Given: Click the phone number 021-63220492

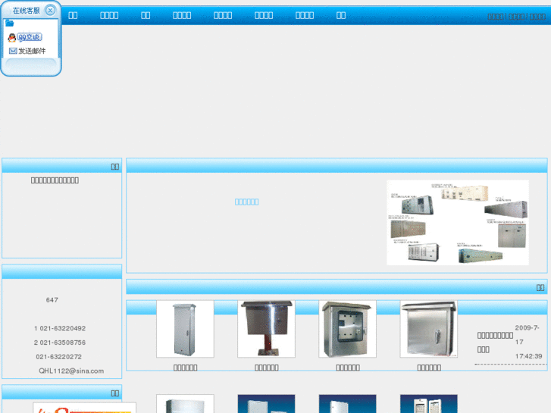Looking at the screenshot, I should pyautogui.click(x=63, y=328).
